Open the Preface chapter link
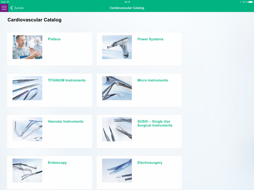This screenshot has height=190, width=254. point(54,39)
